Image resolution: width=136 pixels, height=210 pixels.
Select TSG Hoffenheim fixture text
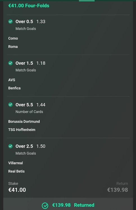click(x=22, y=130)
